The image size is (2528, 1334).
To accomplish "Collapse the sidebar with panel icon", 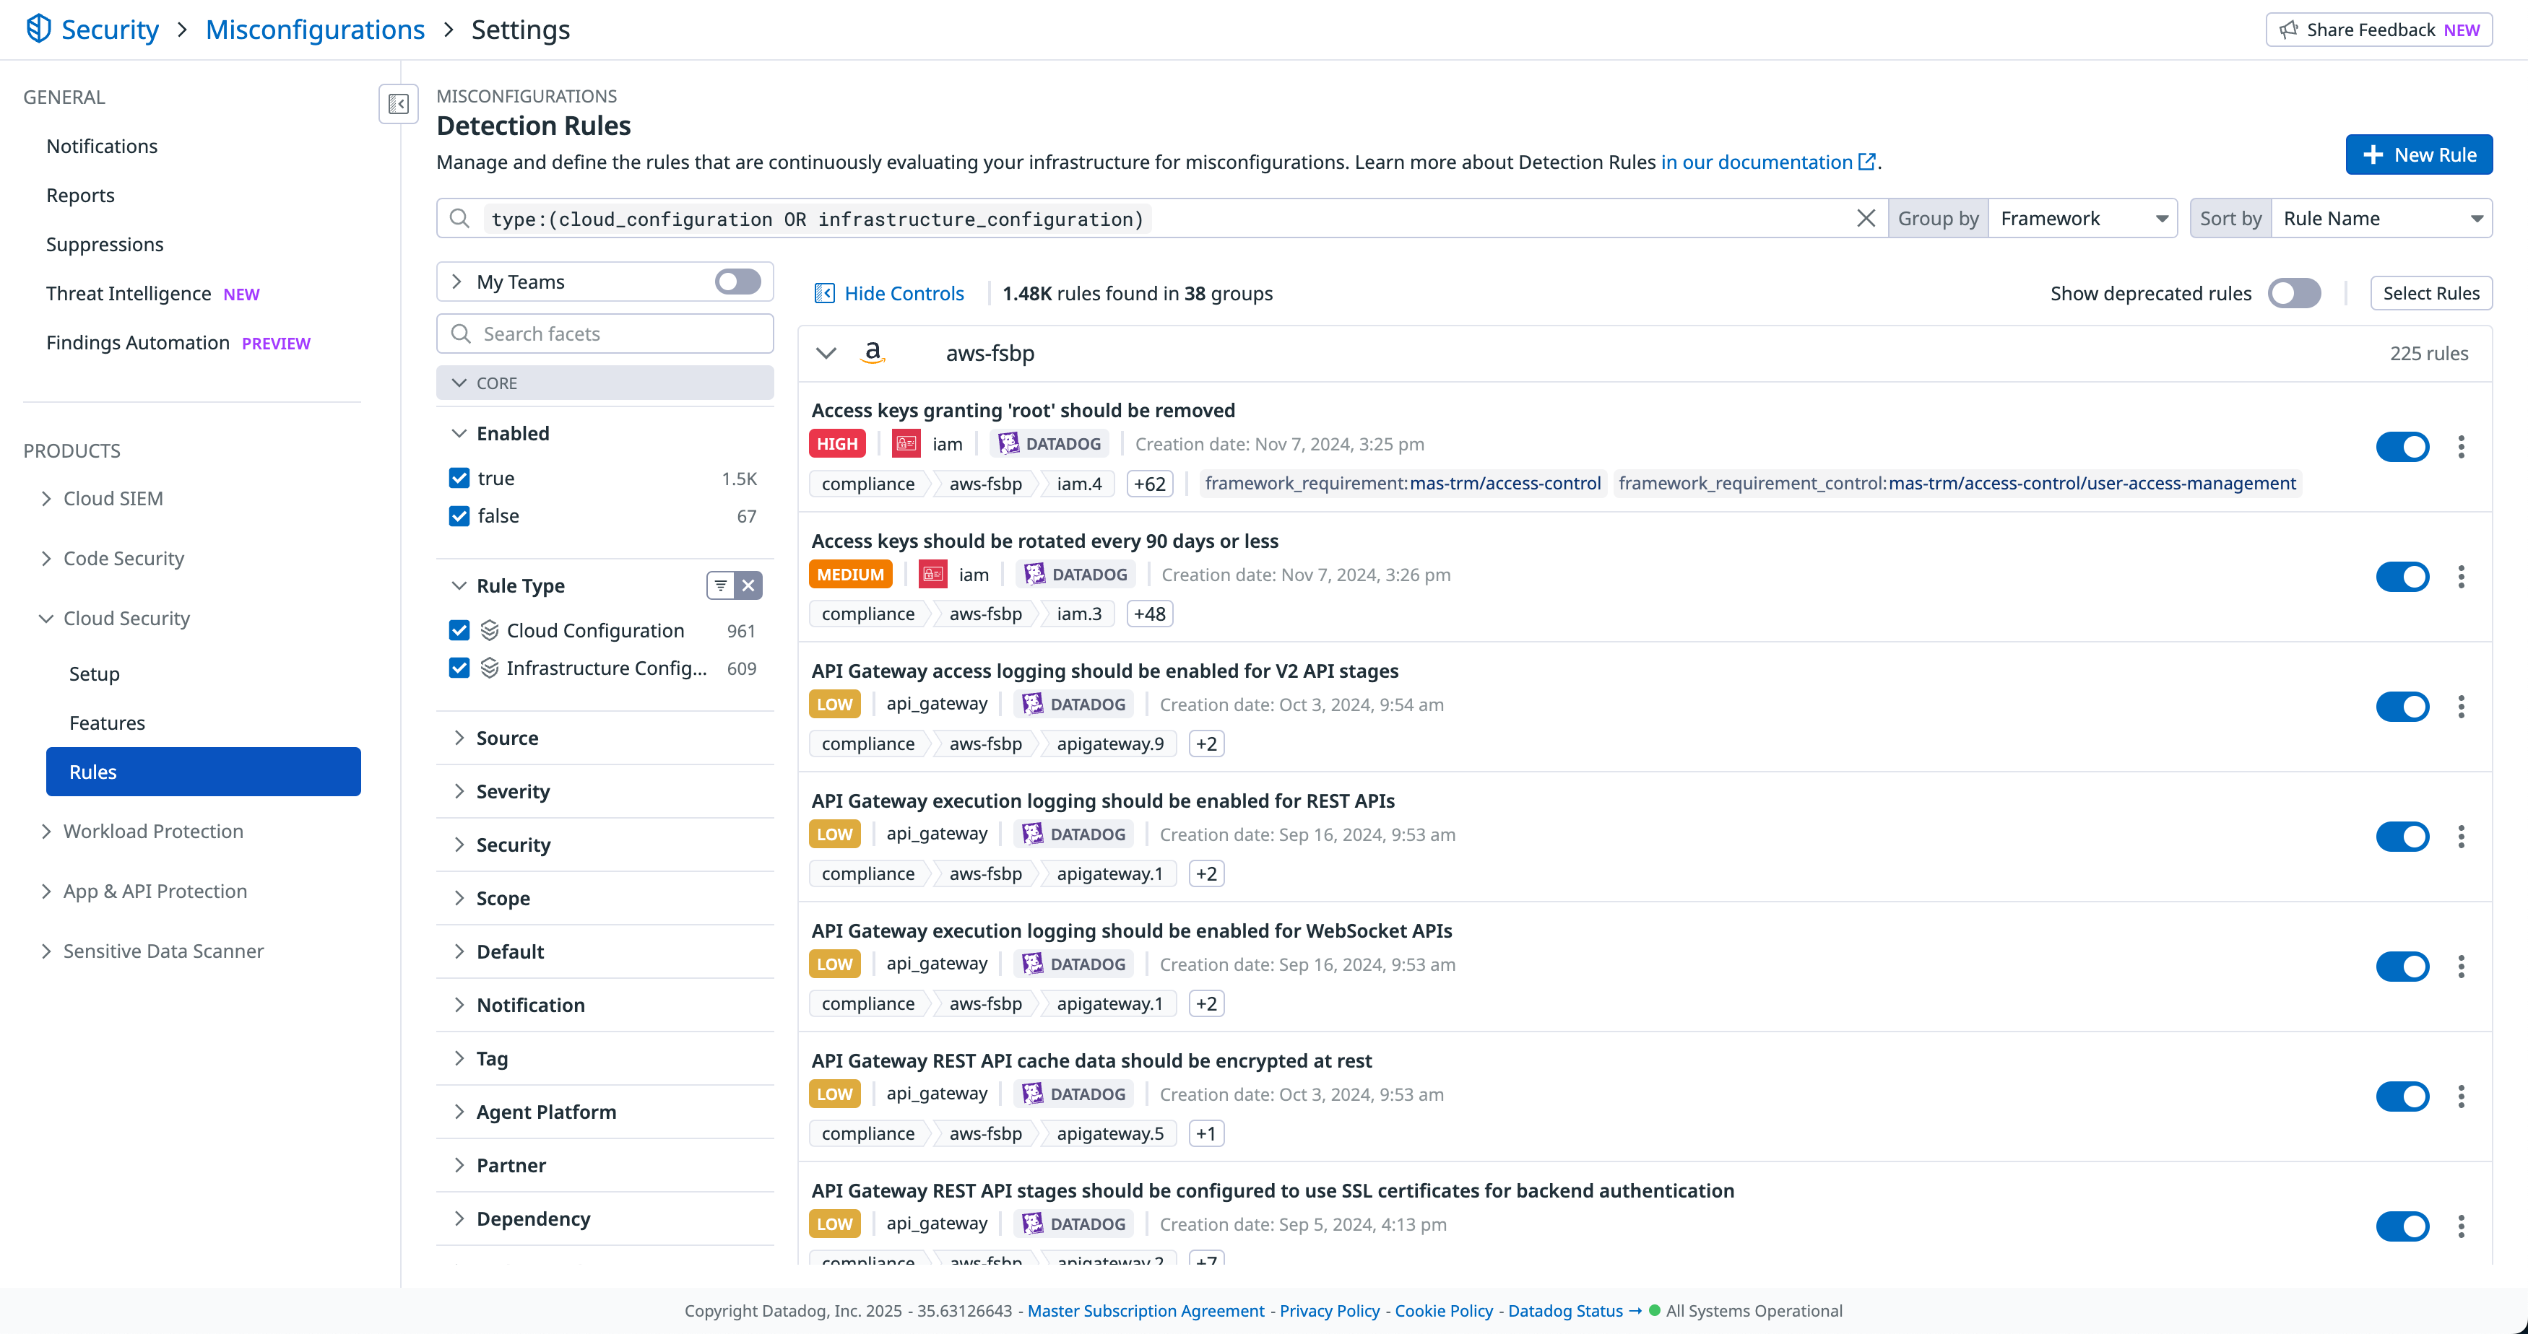I will tap(399, 104).
